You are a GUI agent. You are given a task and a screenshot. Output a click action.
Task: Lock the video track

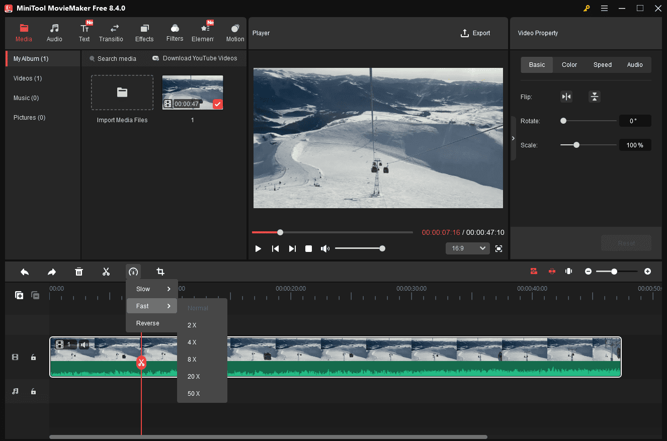[33, 357]
